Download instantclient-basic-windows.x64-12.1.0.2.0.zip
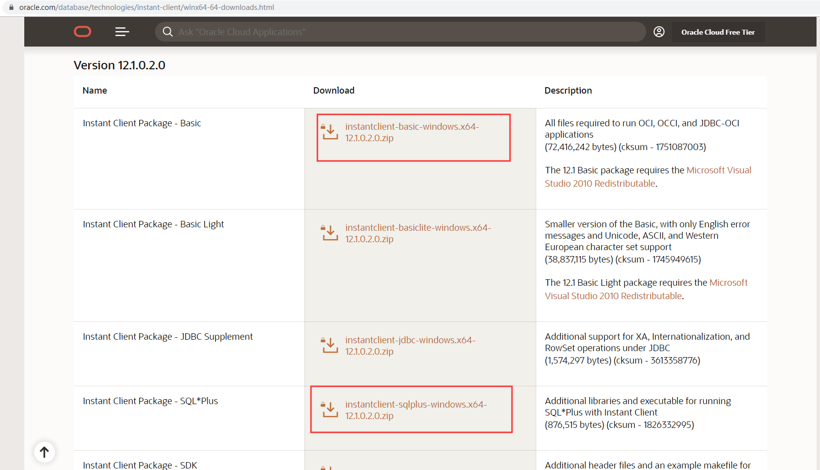Image resolution: width=820 pixels, height=470 pixels. [x=412, y=132]
